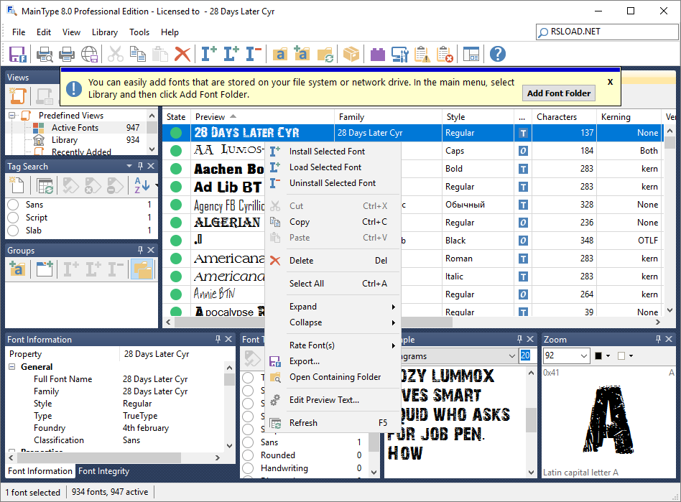Open the Tag Search panel dropdown arrow

click(129, 166)
